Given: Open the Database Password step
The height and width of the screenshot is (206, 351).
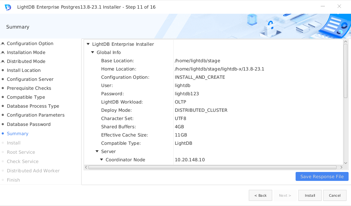Looking at the screenshot, I should click(x=29, y=124).
